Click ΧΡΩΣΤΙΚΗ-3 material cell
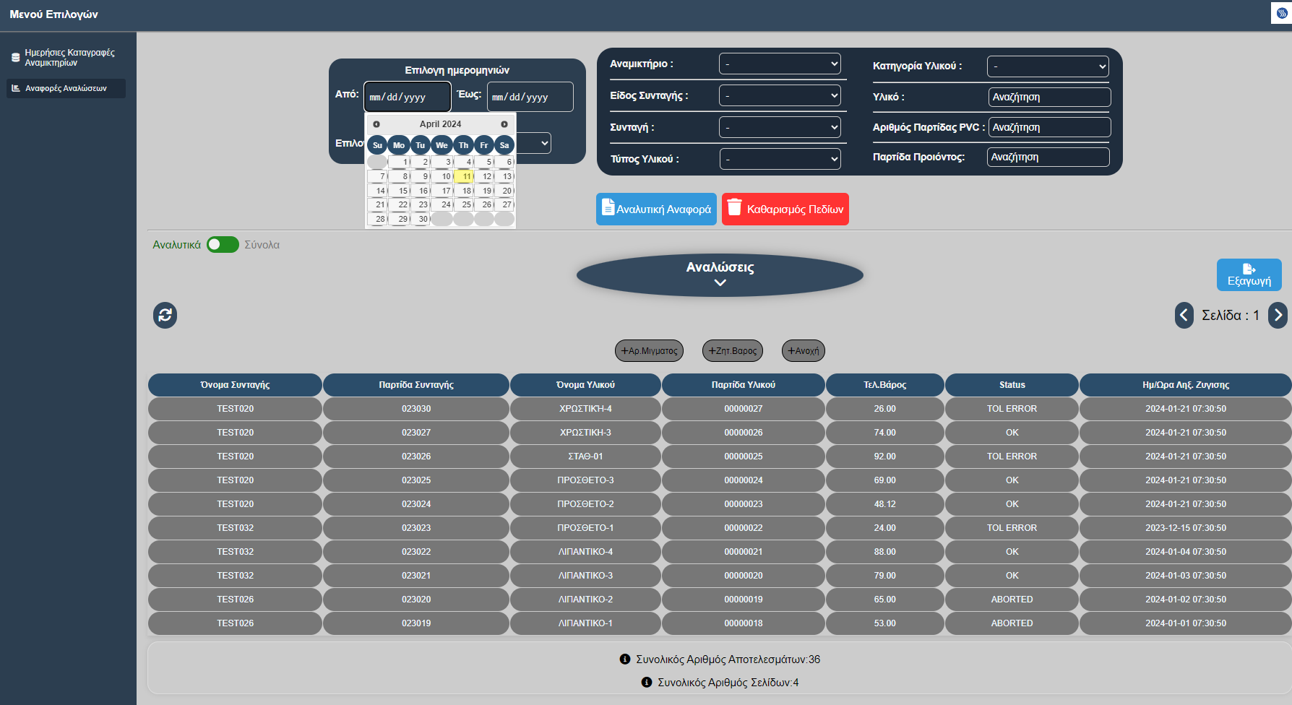Screen dimensions: 1292x705 [x=585, y=433]
